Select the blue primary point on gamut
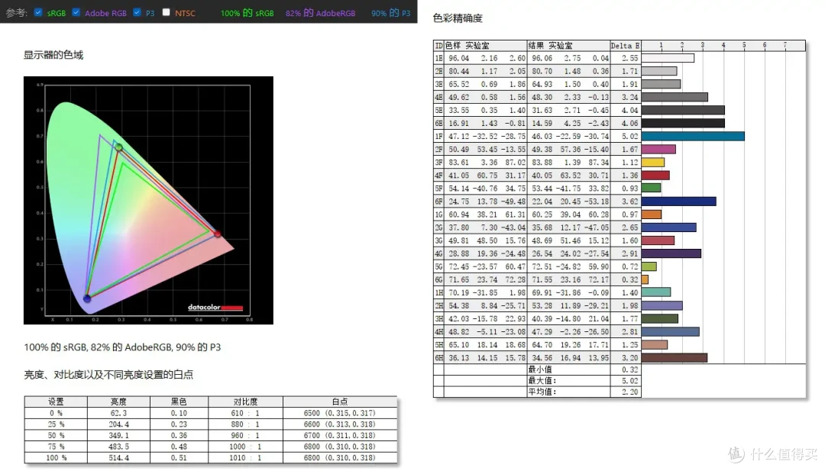 point(87,298)
